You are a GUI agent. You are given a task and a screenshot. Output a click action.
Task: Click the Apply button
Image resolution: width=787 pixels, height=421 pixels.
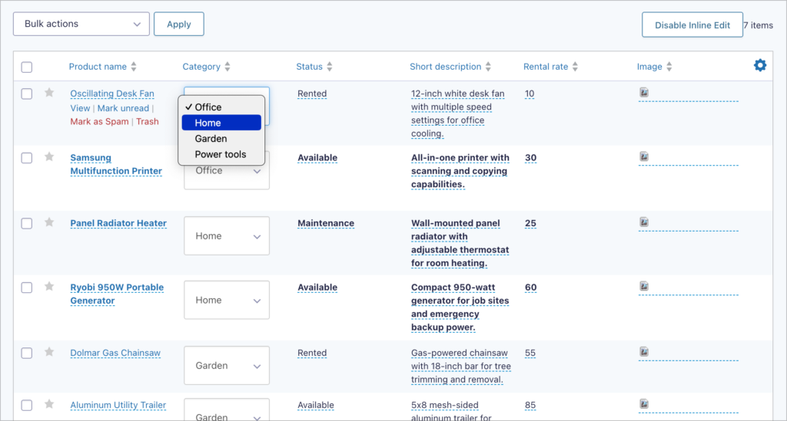(178, 24)
